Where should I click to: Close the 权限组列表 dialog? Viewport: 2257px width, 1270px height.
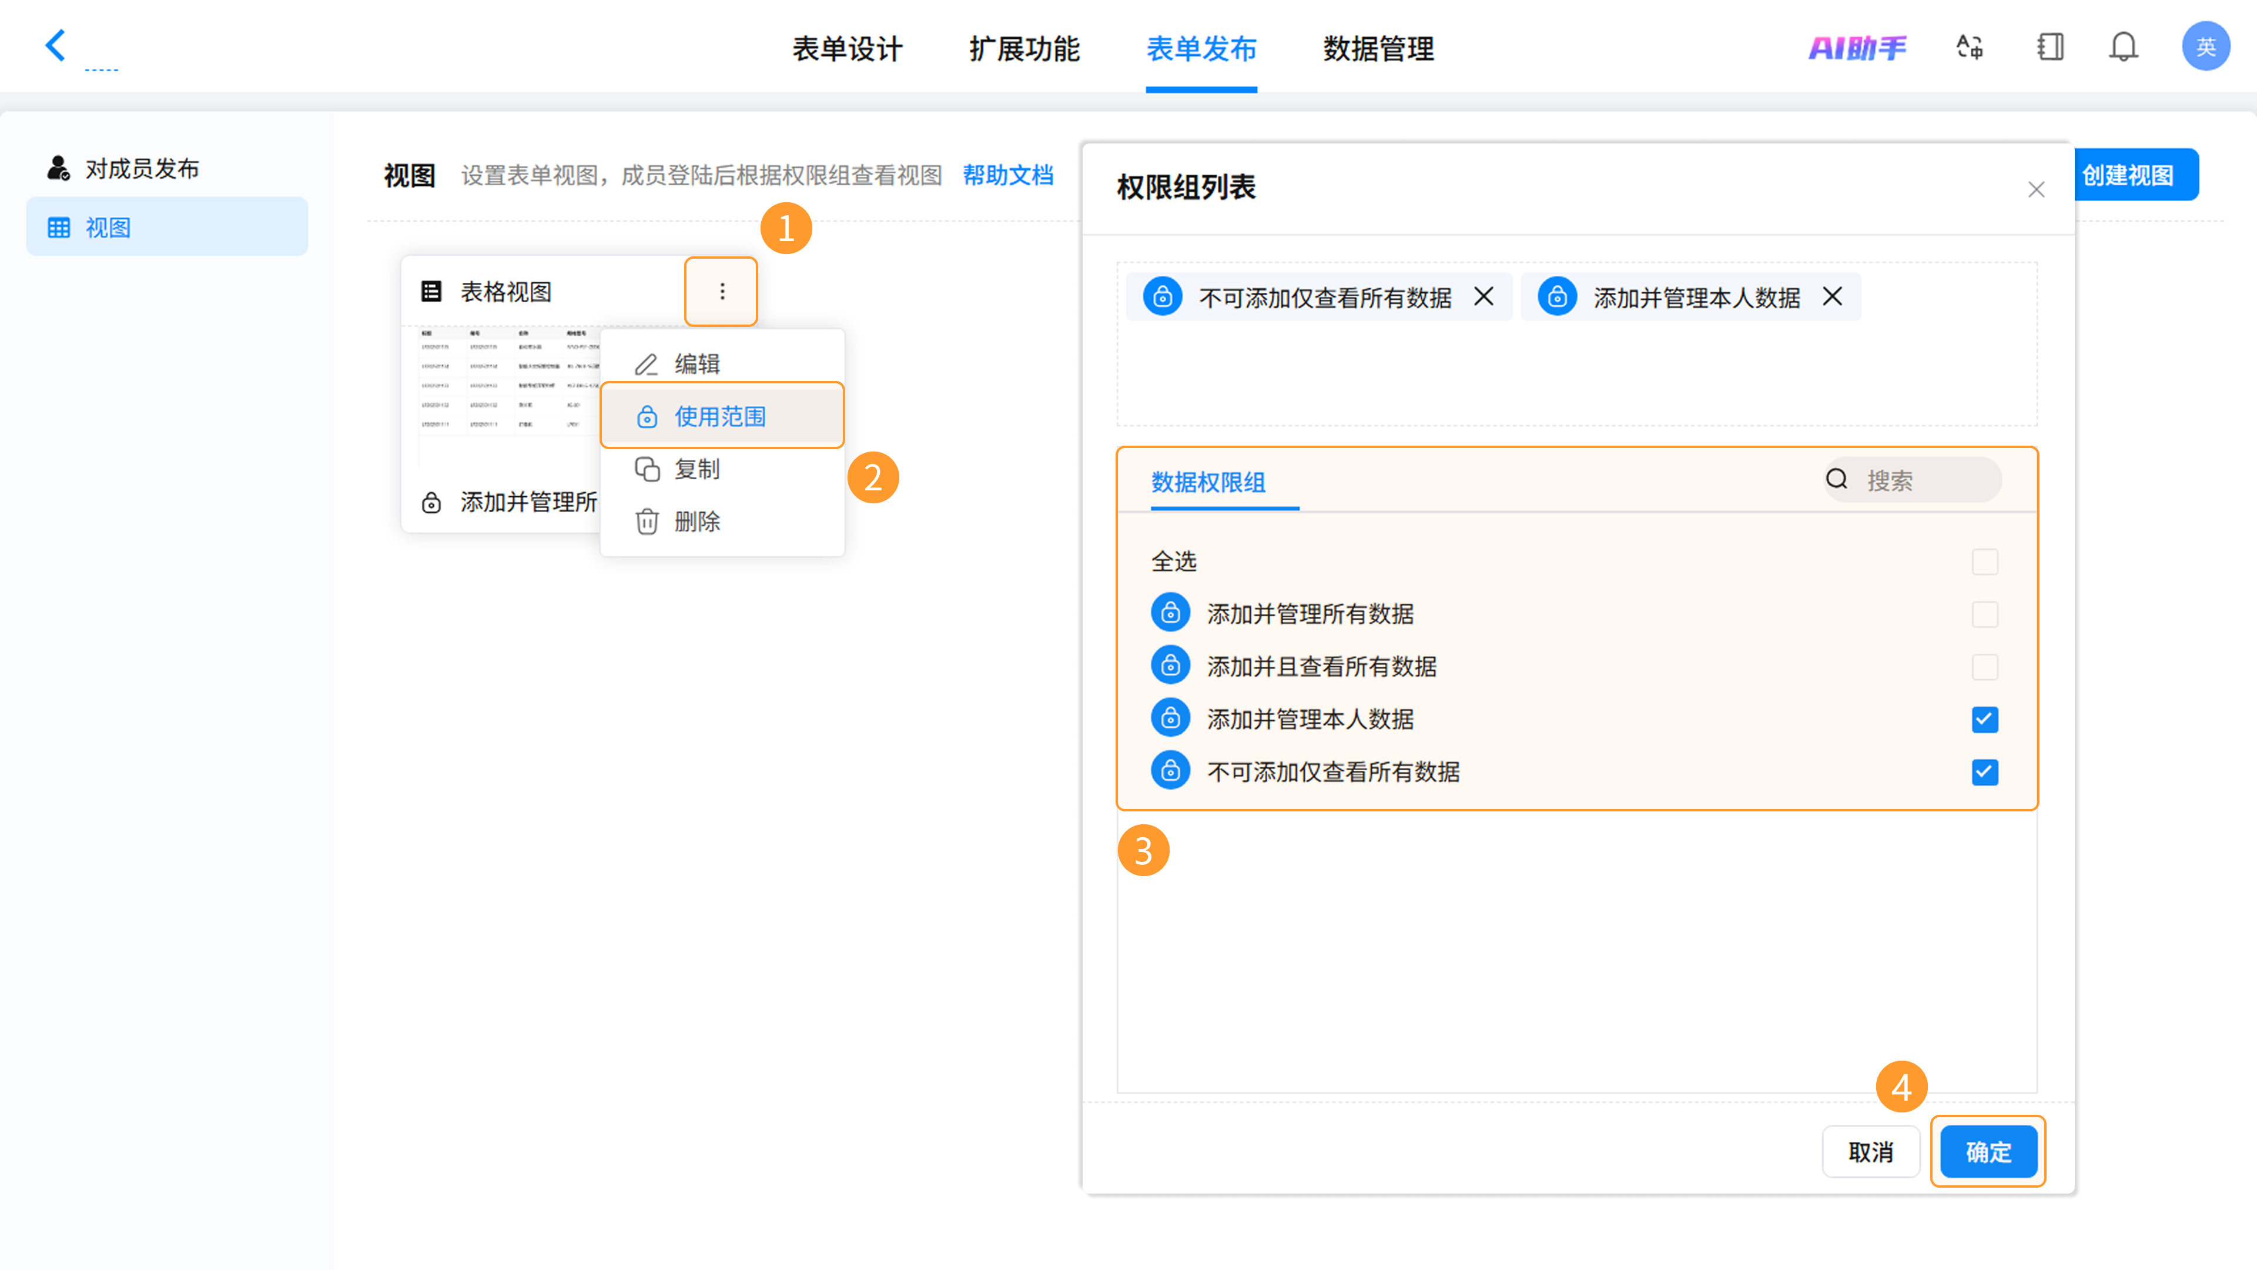(2036, 189)
